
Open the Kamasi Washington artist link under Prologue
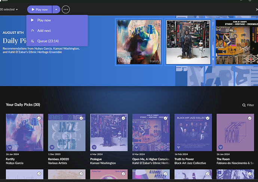(103, 163)
